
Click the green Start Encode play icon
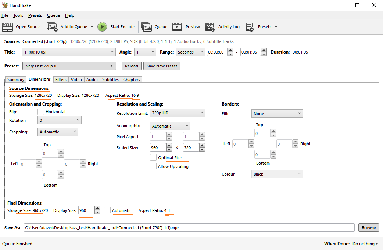(x=102, y=27)
